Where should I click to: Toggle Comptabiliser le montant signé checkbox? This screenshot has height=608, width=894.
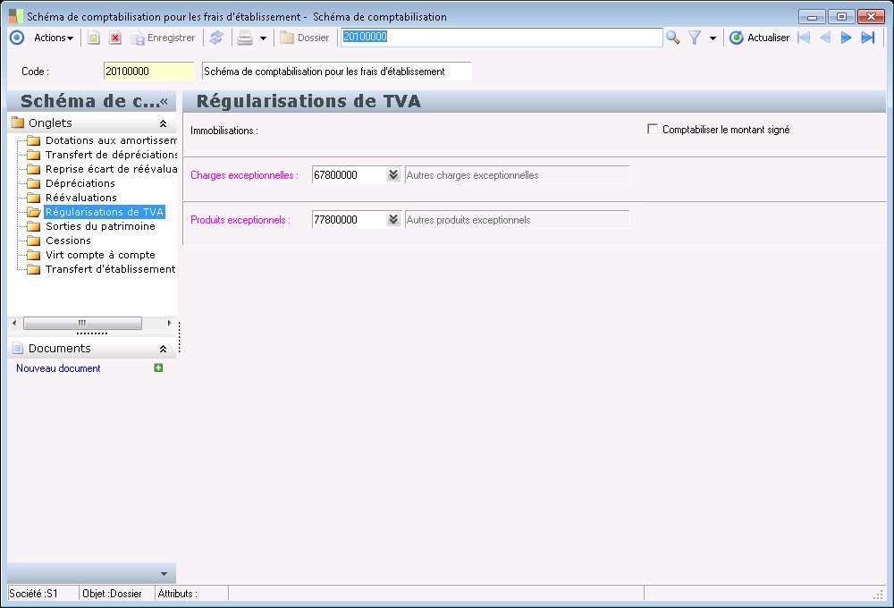tap(653, 129)
